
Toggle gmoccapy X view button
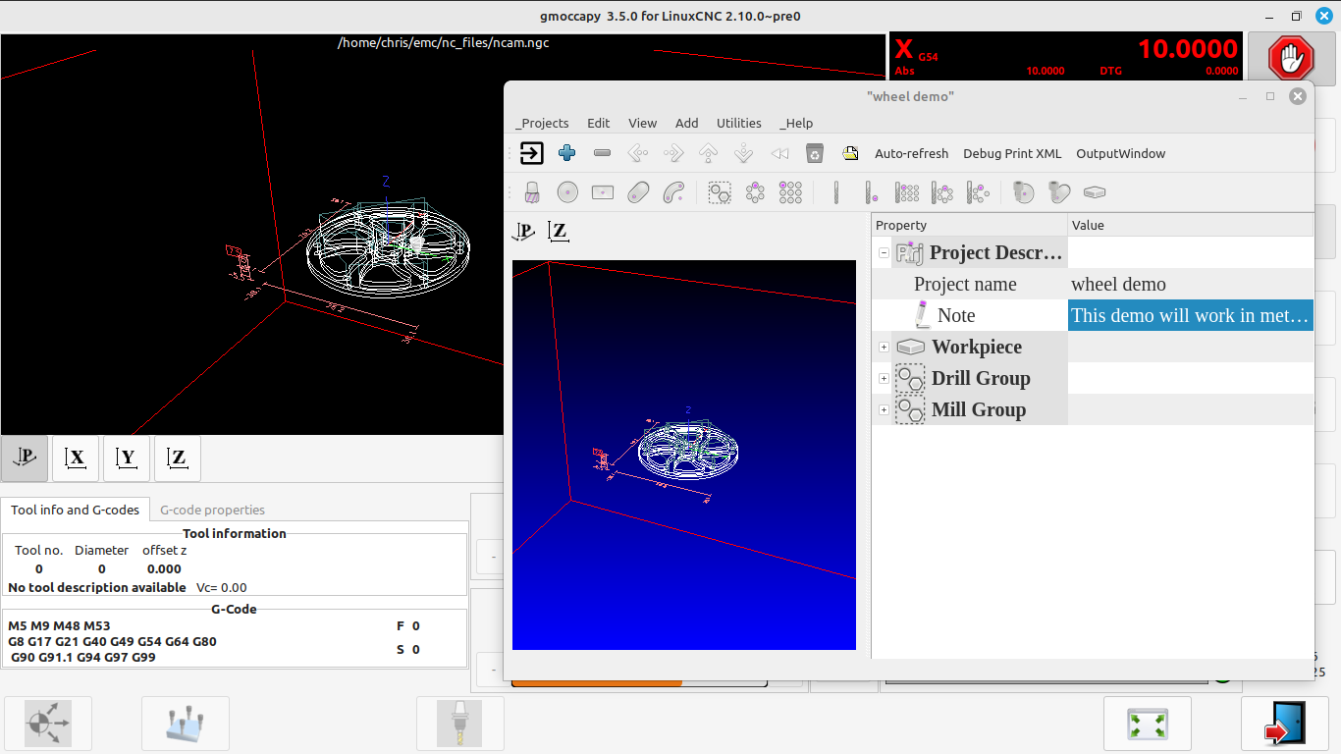(x=76, y=458)
